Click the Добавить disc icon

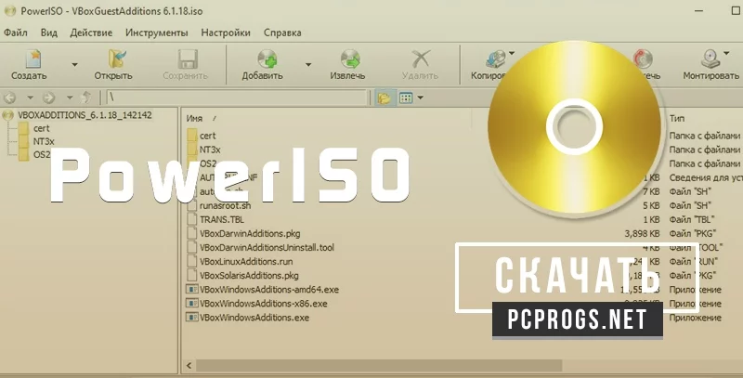pyautogui.click(x=267, y=59)
